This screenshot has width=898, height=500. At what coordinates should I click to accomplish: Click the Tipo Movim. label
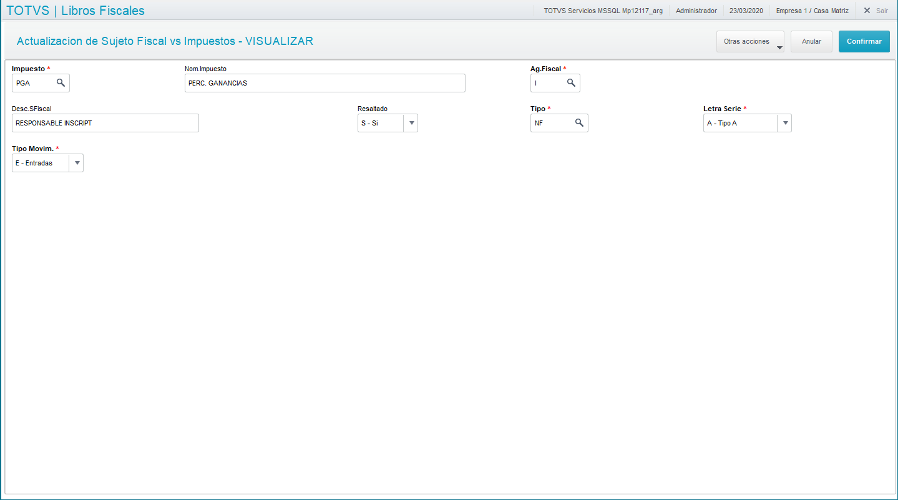[x=32, y=149]
